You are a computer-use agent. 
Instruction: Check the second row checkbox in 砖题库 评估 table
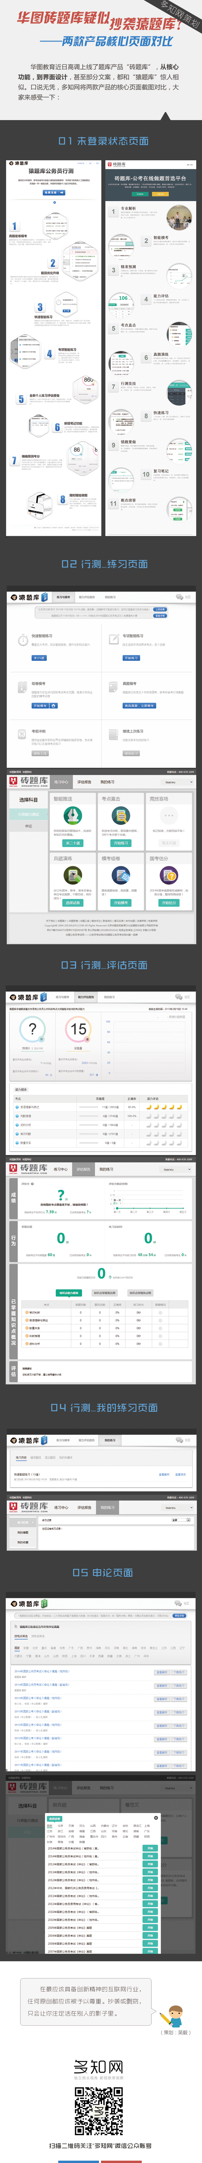tap(160, 1320)
